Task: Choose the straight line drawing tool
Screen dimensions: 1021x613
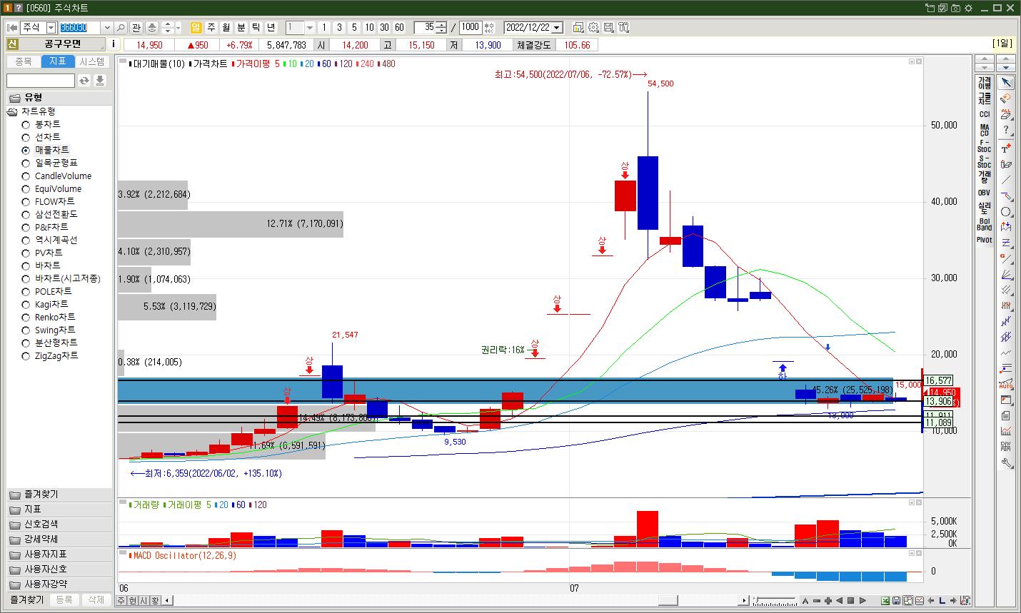Action: click(1006, 180)
